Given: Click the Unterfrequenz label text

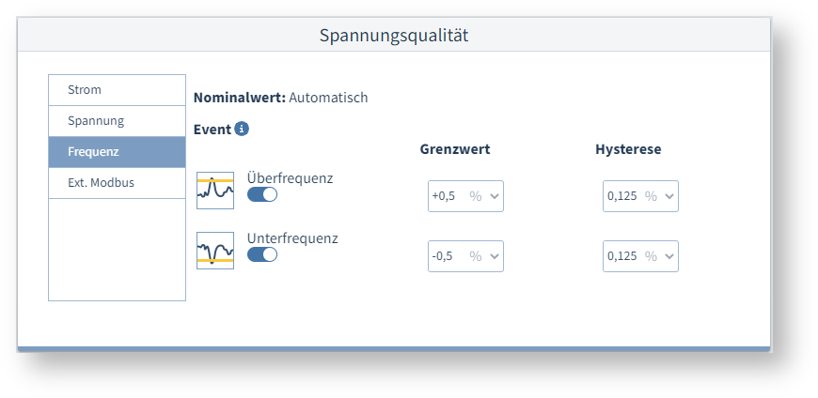Looking at the screenshot, I should pos(292,238).
